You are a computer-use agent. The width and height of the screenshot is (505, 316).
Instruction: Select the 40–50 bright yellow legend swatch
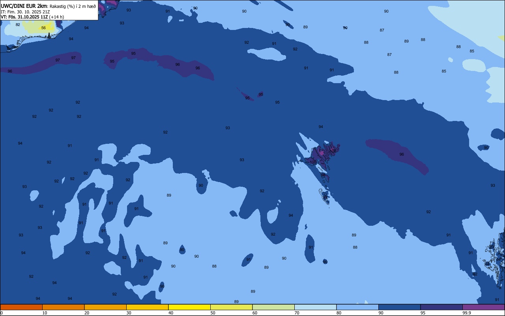189,307
